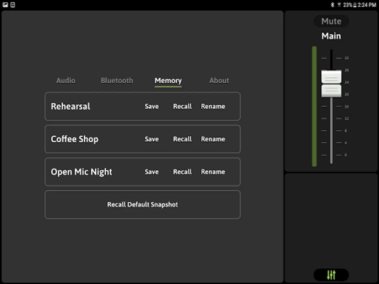
Task: Save the Rehearsal snapshot
Action: tap(152, 106)
